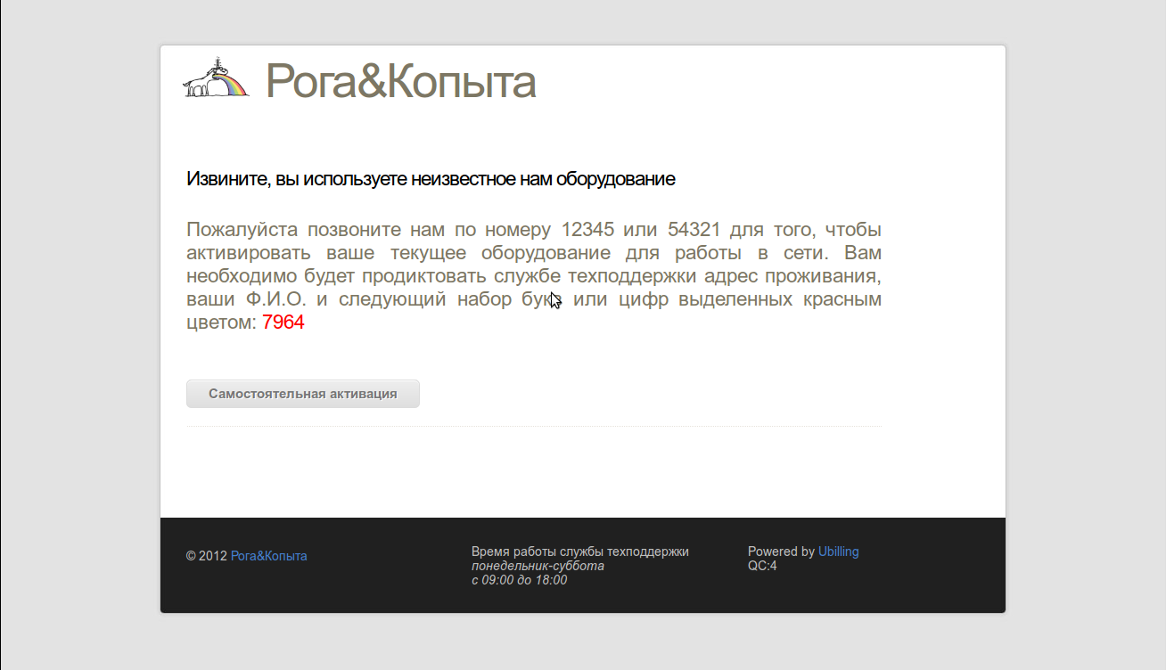Click the unicorn rainbow logo
Viewport: 1166px width, 670px height.
[x=216, y=78]
